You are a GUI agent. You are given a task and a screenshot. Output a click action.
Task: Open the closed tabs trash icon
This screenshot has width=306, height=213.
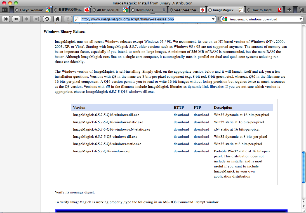click(301, 10)
